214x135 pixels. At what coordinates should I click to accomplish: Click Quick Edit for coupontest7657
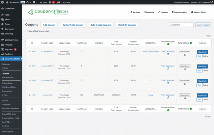pyautogui.click(x=202, y=66)
